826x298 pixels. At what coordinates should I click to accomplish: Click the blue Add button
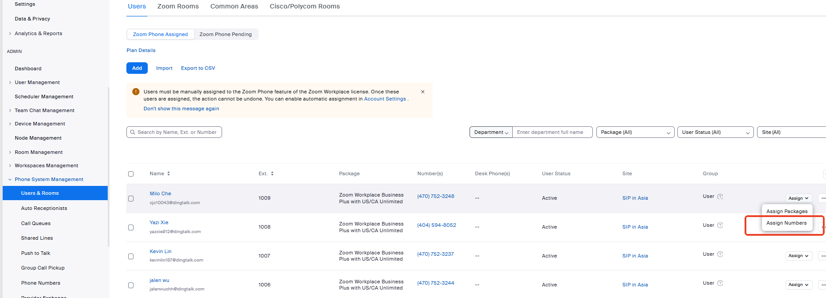tap(137, 68)
